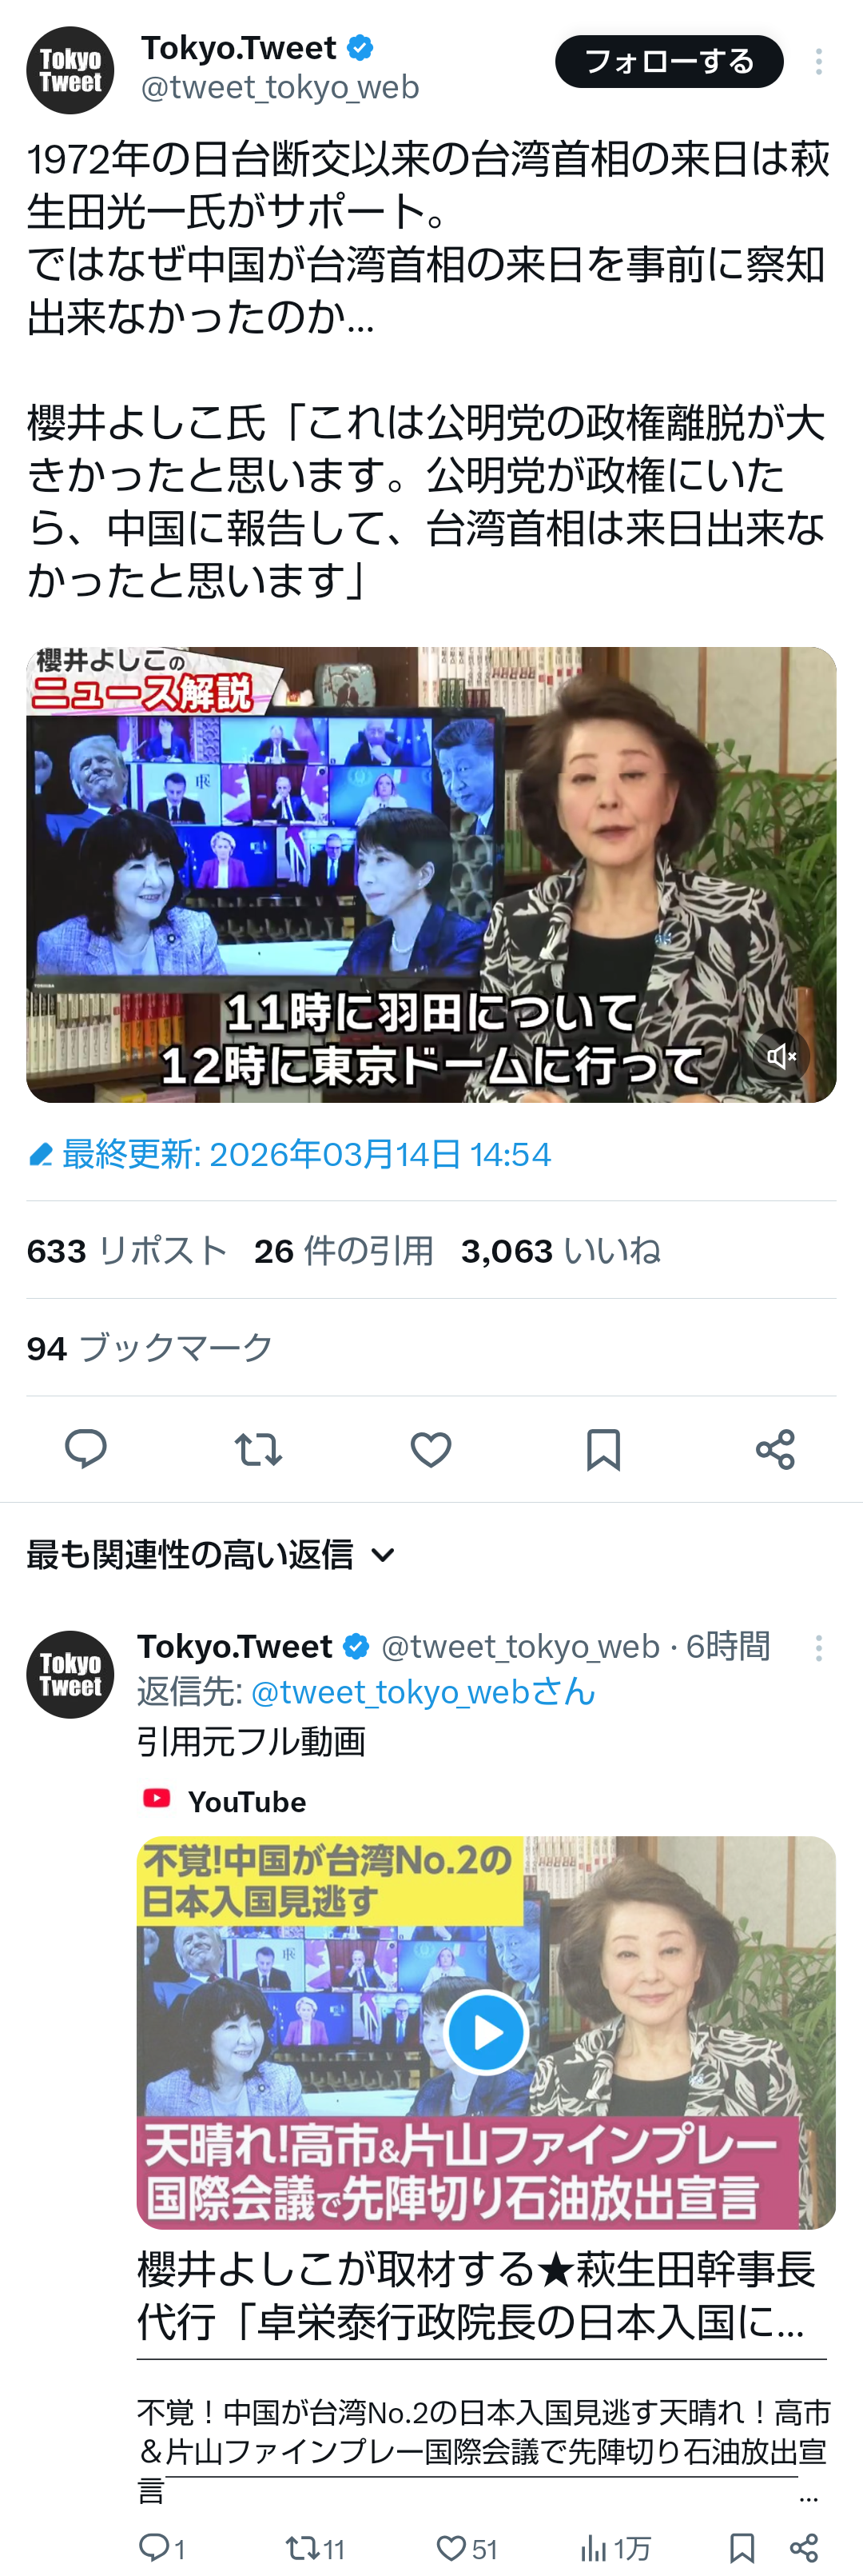Image resolution: width=863 pixels, height=2576 pixels.
Task: Share the main tweet via share icon
Action: (x=775, y=1448)
